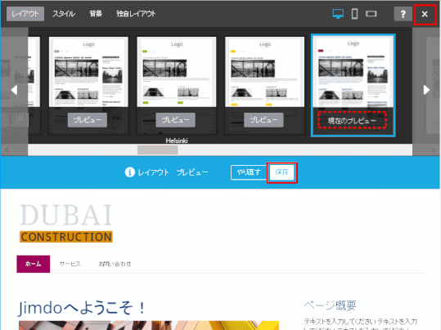The height and width of the screenshot is (330, 441).
Task: Click the やり直す button
Action: pos(249,172)
